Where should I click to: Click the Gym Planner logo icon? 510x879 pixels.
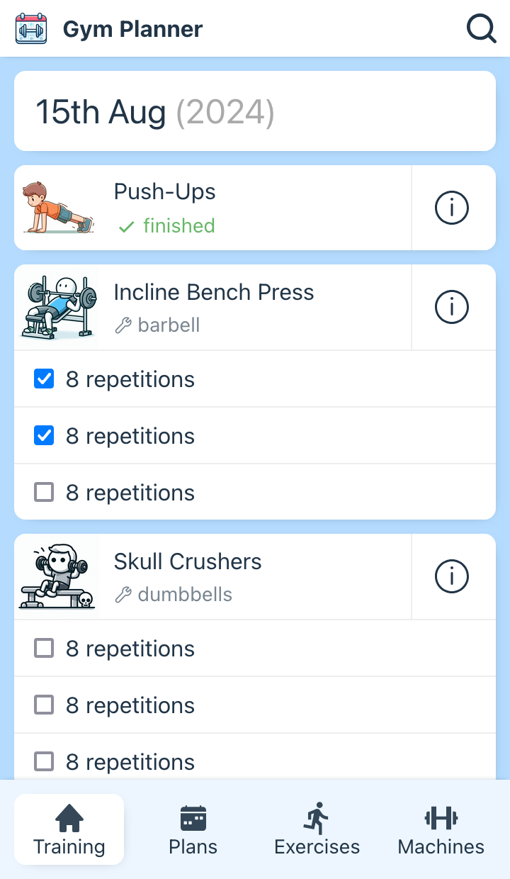(31, 29)
